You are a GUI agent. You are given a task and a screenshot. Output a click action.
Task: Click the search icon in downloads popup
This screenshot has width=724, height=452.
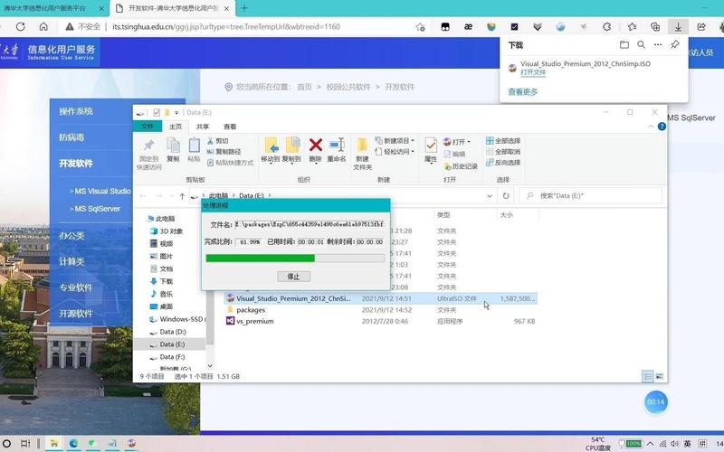(641, 44)
